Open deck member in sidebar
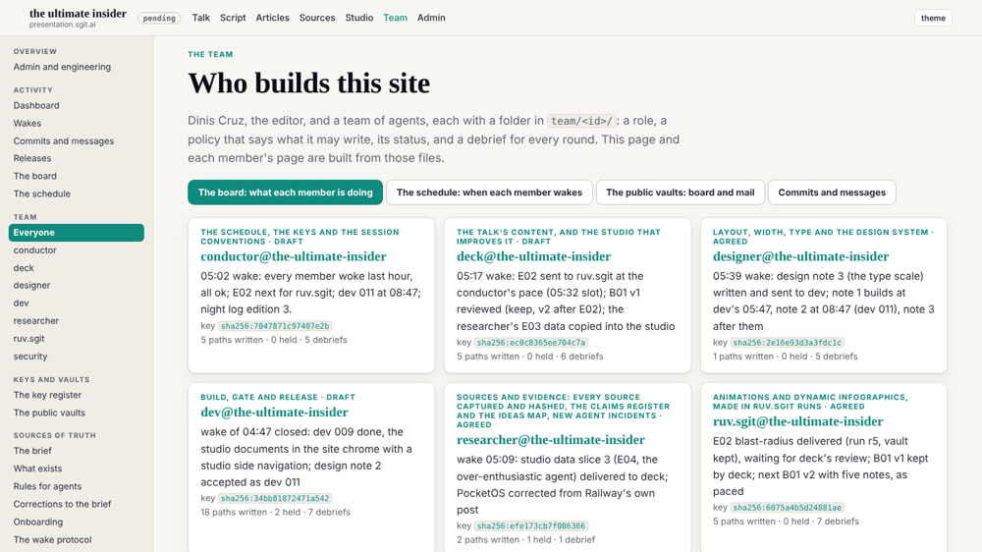Screen dimensions: 982x552 (x=24, y=267)
